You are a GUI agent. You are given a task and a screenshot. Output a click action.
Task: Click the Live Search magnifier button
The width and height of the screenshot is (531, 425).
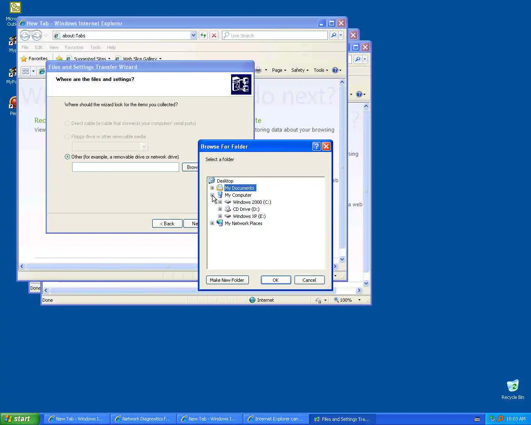(x=334, y=35)
